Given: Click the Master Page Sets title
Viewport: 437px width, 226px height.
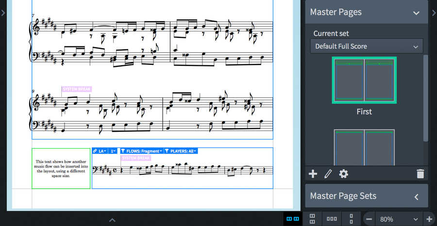Looking at the screenshot, I should [343, 196].
